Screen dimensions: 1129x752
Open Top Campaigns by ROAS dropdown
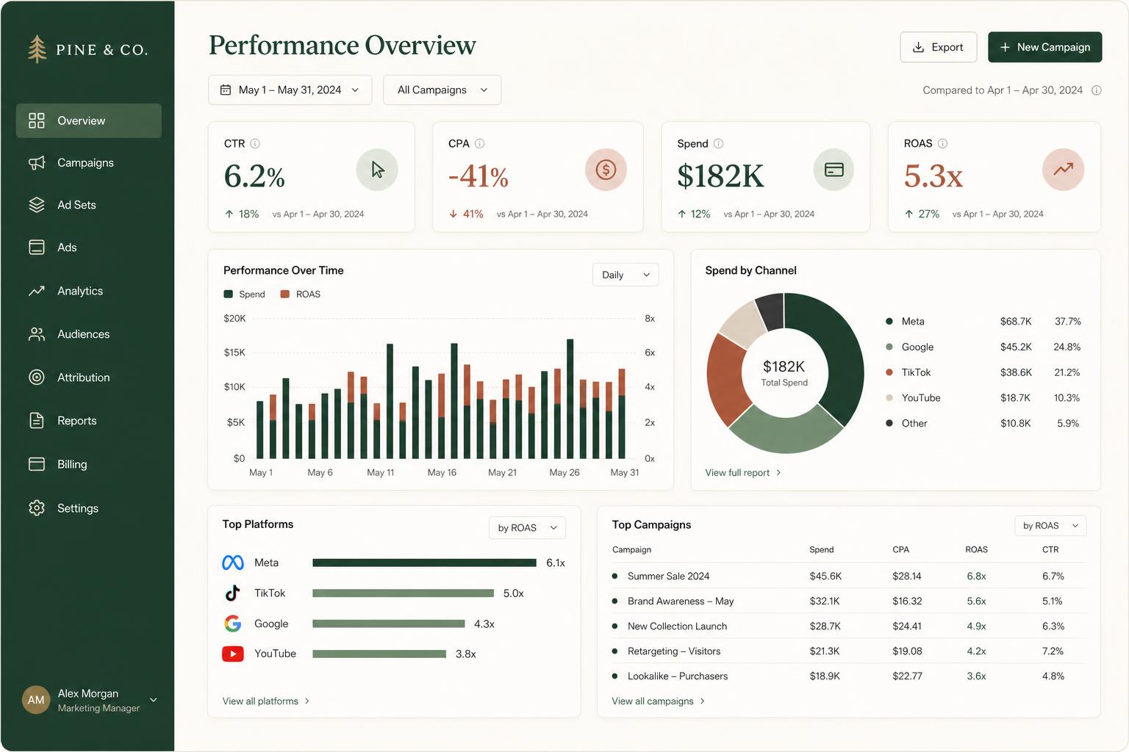coord(1050,526)
